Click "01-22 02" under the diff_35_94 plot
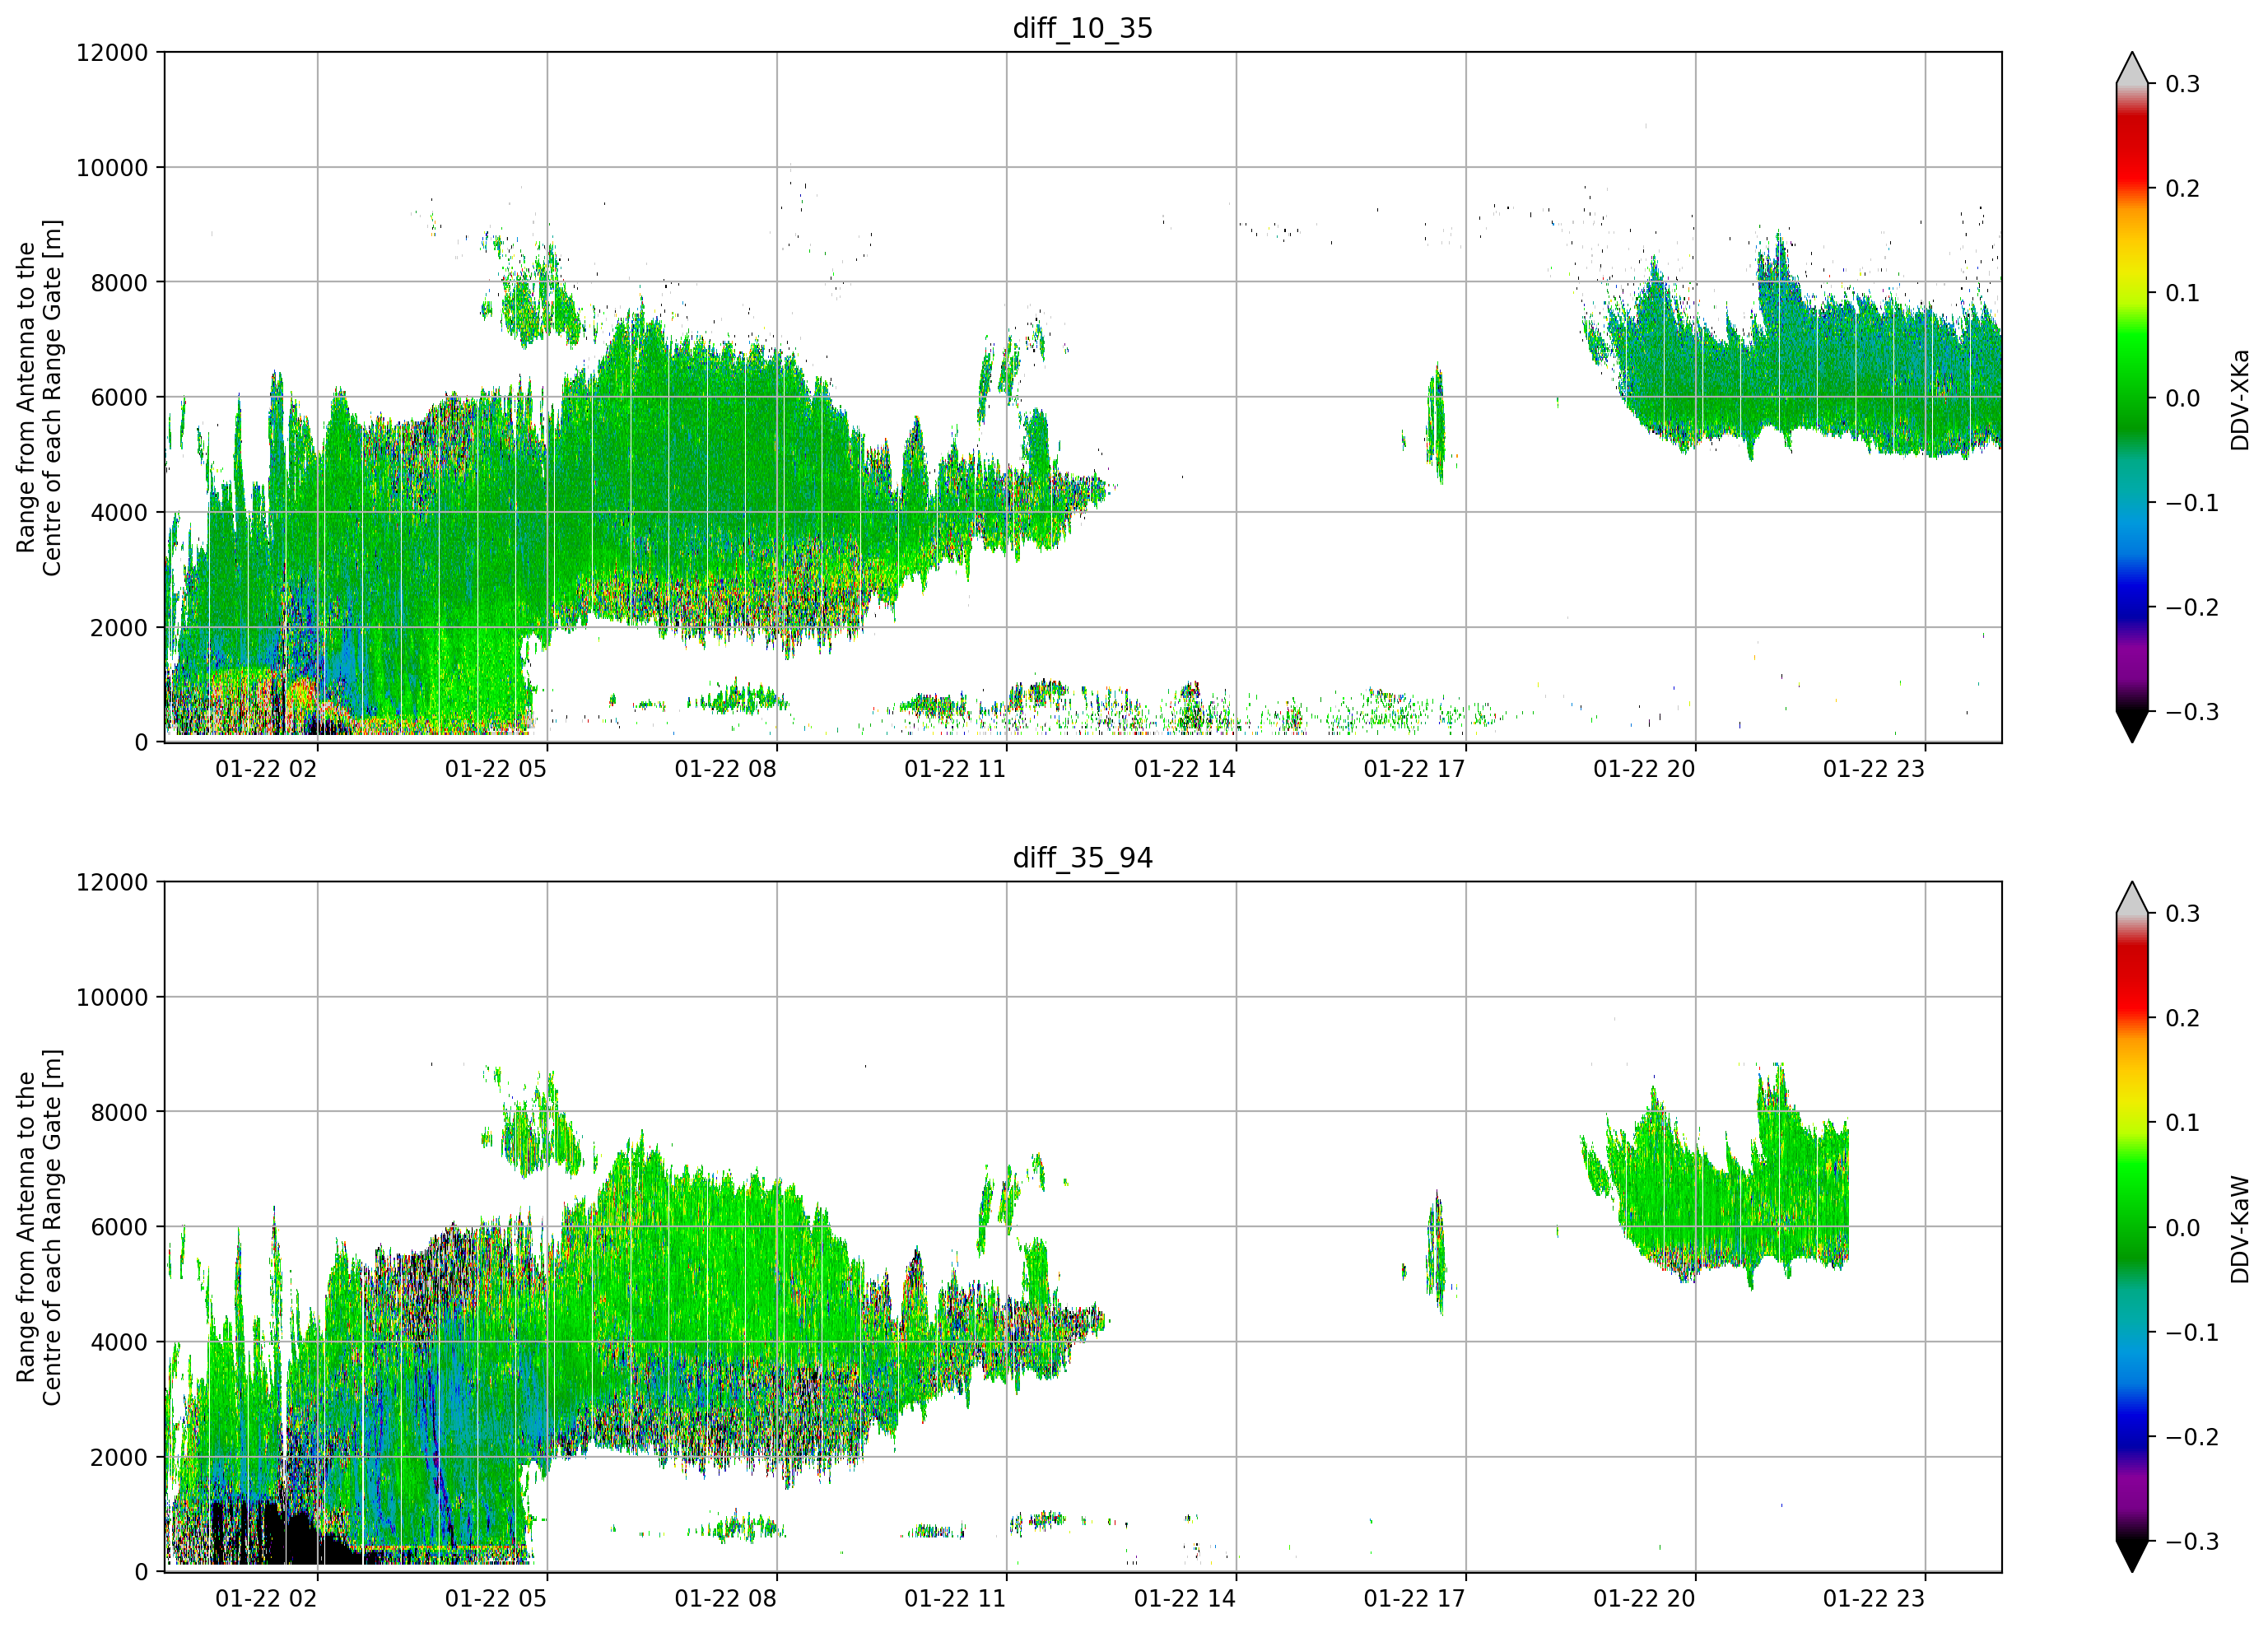Screen dimensions: 2268x1628 (266, 1599)
